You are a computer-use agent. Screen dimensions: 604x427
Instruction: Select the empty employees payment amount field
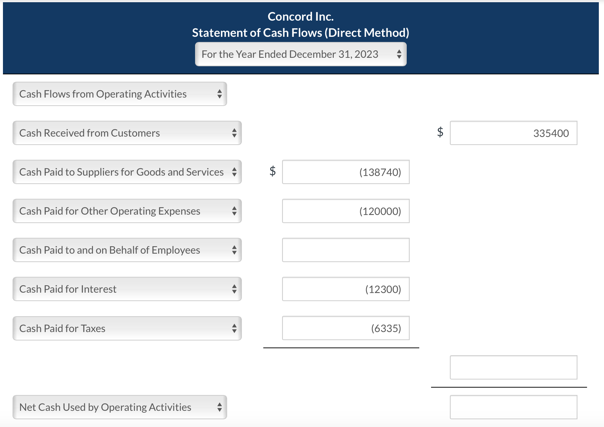click(346, 250)
